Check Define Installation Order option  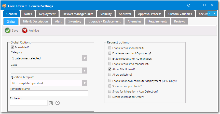click(110, 97)
